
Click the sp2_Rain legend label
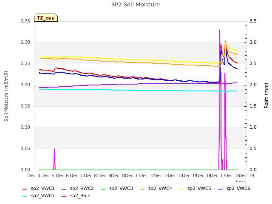(x=80, y=195)
